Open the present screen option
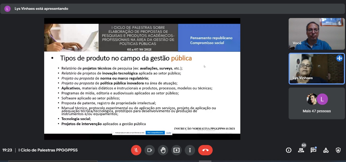 coord(176,150)
